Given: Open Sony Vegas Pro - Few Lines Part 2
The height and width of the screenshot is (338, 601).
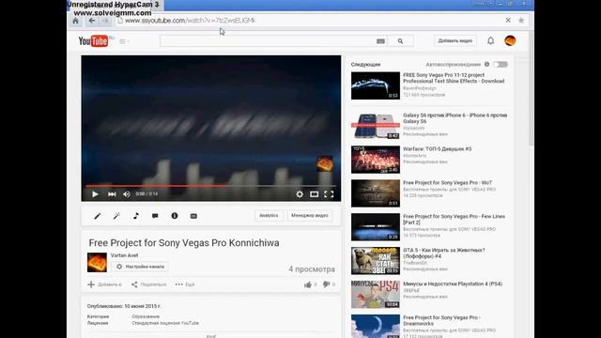Looking at the screenshot, I should tap(454, 219).
